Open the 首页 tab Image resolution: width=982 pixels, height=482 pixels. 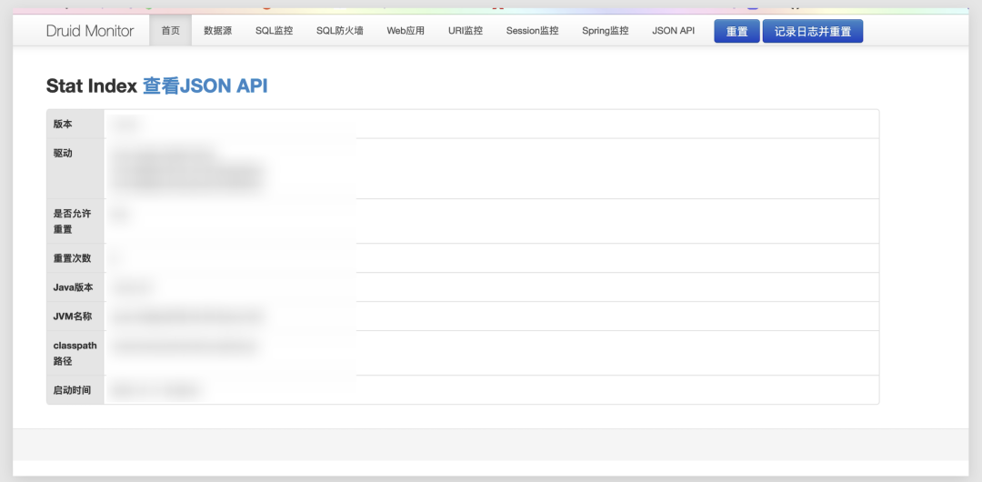tap(170, 31)
